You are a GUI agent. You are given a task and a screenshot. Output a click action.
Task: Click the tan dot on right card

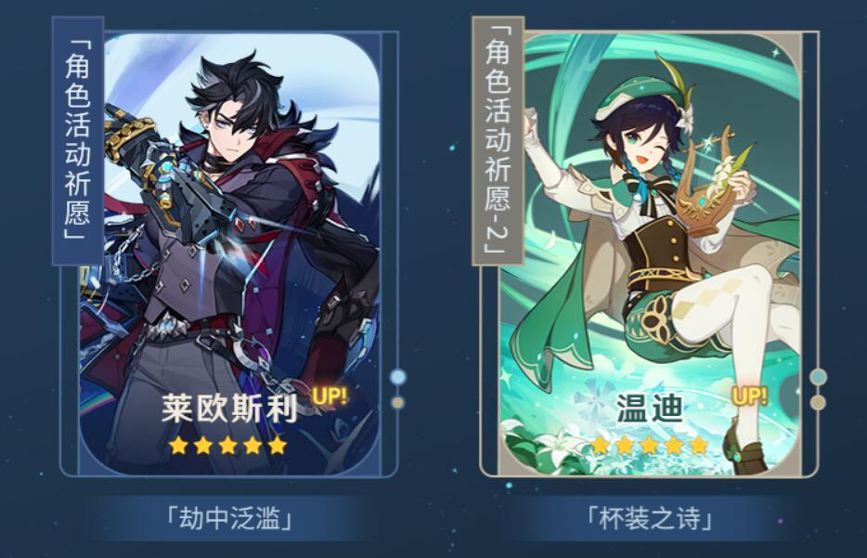[819, 402]
